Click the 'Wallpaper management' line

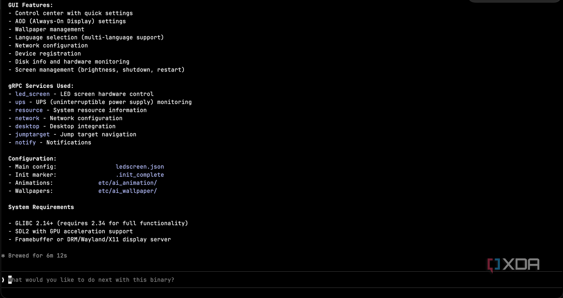coord(46,29)
